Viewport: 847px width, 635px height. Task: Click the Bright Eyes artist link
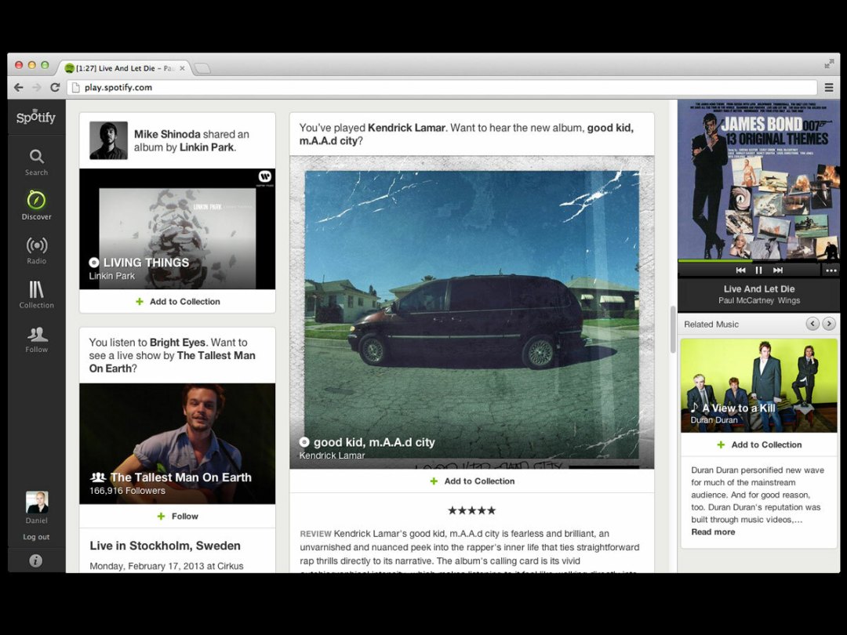click(x=177, y=343)
